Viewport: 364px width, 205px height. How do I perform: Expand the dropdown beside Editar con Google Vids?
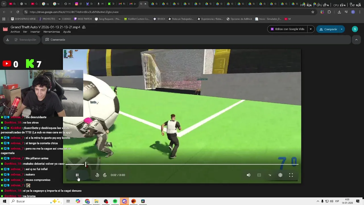coord(311,29)
